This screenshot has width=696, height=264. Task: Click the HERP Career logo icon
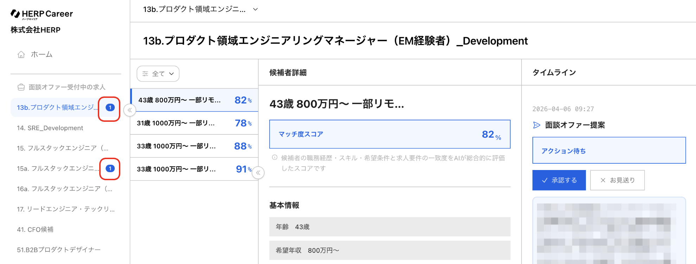pos(15,14)
